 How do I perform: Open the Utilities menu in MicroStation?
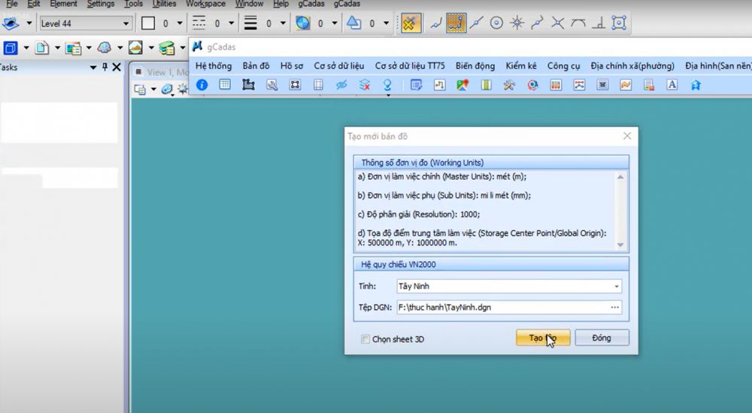[x=164, y=4]
